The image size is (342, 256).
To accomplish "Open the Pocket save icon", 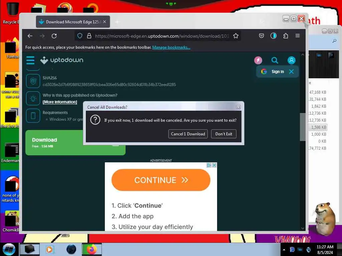I will click(261, 36).
